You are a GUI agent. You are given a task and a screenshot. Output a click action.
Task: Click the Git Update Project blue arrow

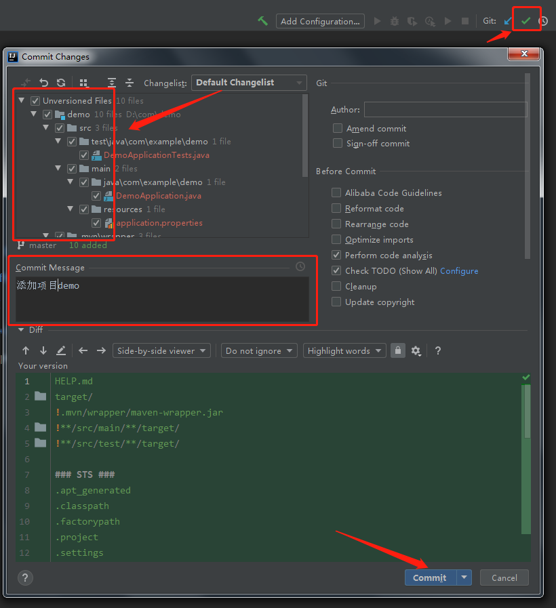(508, 21)
